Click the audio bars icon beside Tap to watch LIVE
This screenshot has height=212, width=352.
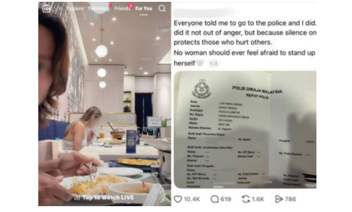(x=77, y=198)
